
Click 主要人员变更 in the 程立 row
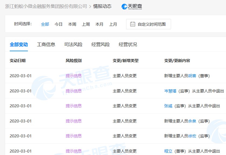point(125,151)
